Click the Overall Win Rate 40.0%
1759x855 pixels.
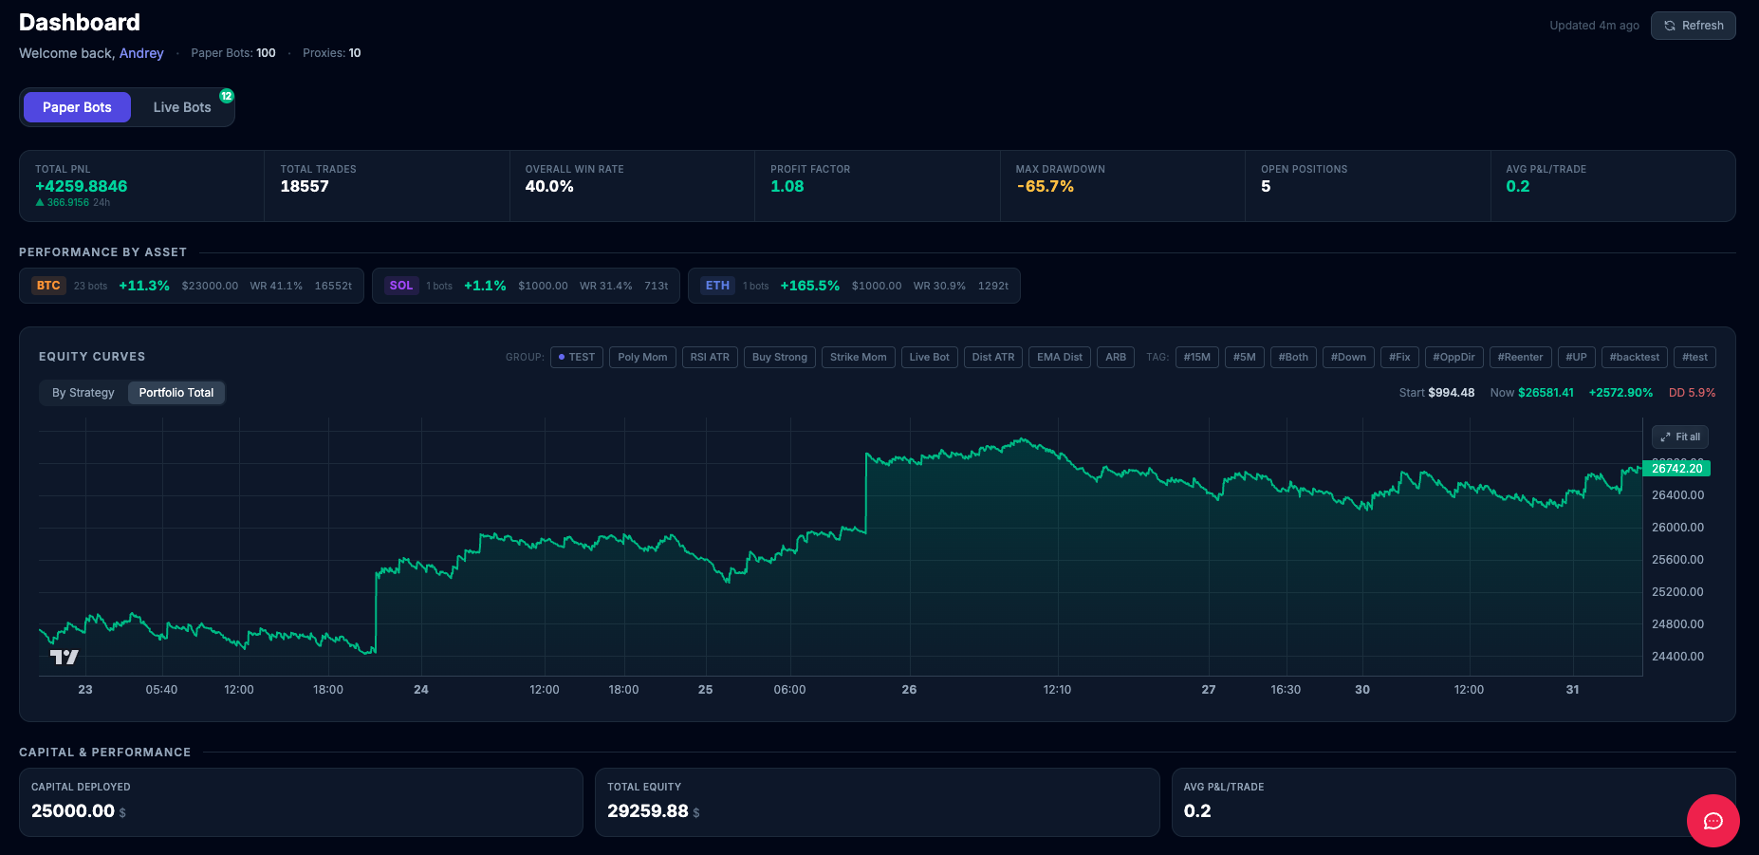[x=549, y=186]
